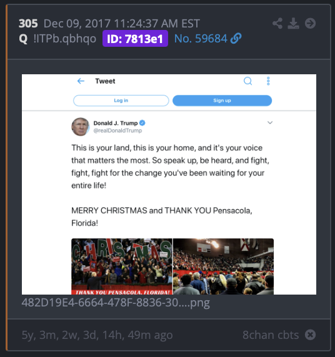Viewport: 335px width, 357px height.
Task: Dismiss the post with the circled X icon
Action: (311, 335)
